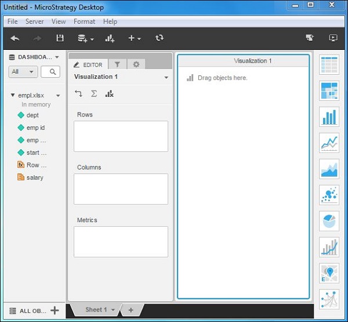The width and height of the screenshot is (348, 322).
Task: Select the Line Chart visualization type
Action: coord(329,143)
